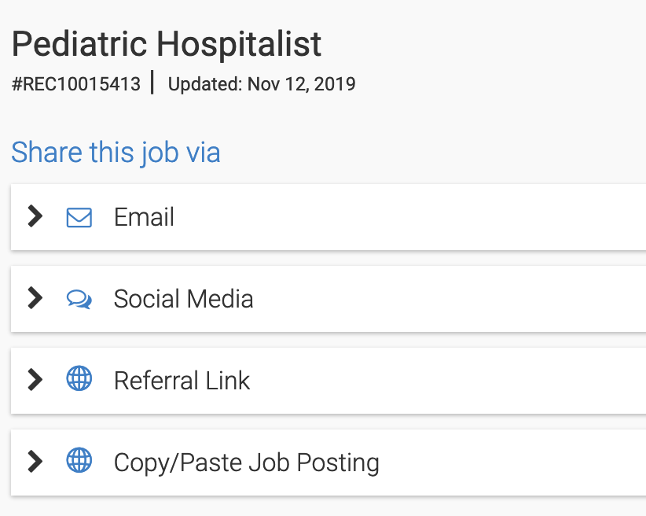Select the Referral Link text label
This screenshot has width=646, height=516.
coord(182,381)
